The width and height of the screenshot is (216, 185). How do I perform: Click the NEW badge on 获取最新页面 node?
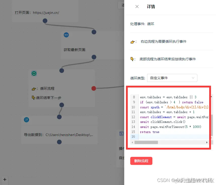click(66, 35)
